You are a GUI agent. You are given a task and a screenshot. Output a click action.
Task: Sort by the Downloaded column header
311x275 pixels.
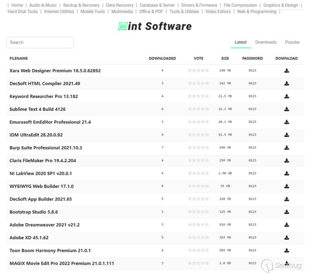[x=162, y=58]
